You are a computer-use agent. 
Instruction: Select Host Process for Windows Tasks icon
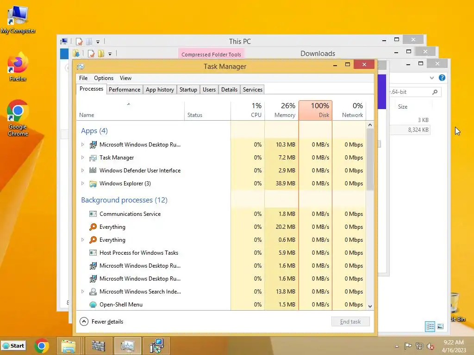93,253
